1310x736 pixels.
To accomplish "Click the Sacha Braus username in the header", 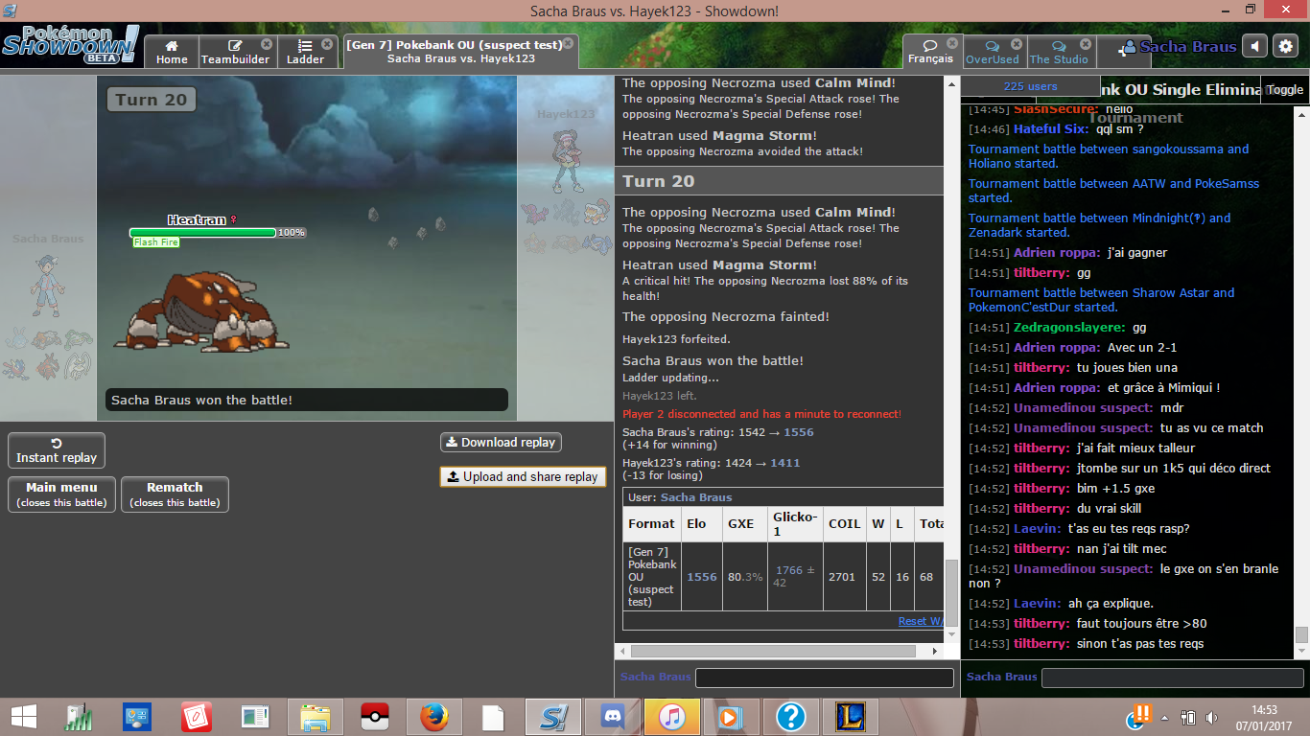I will coord(1179,46).
